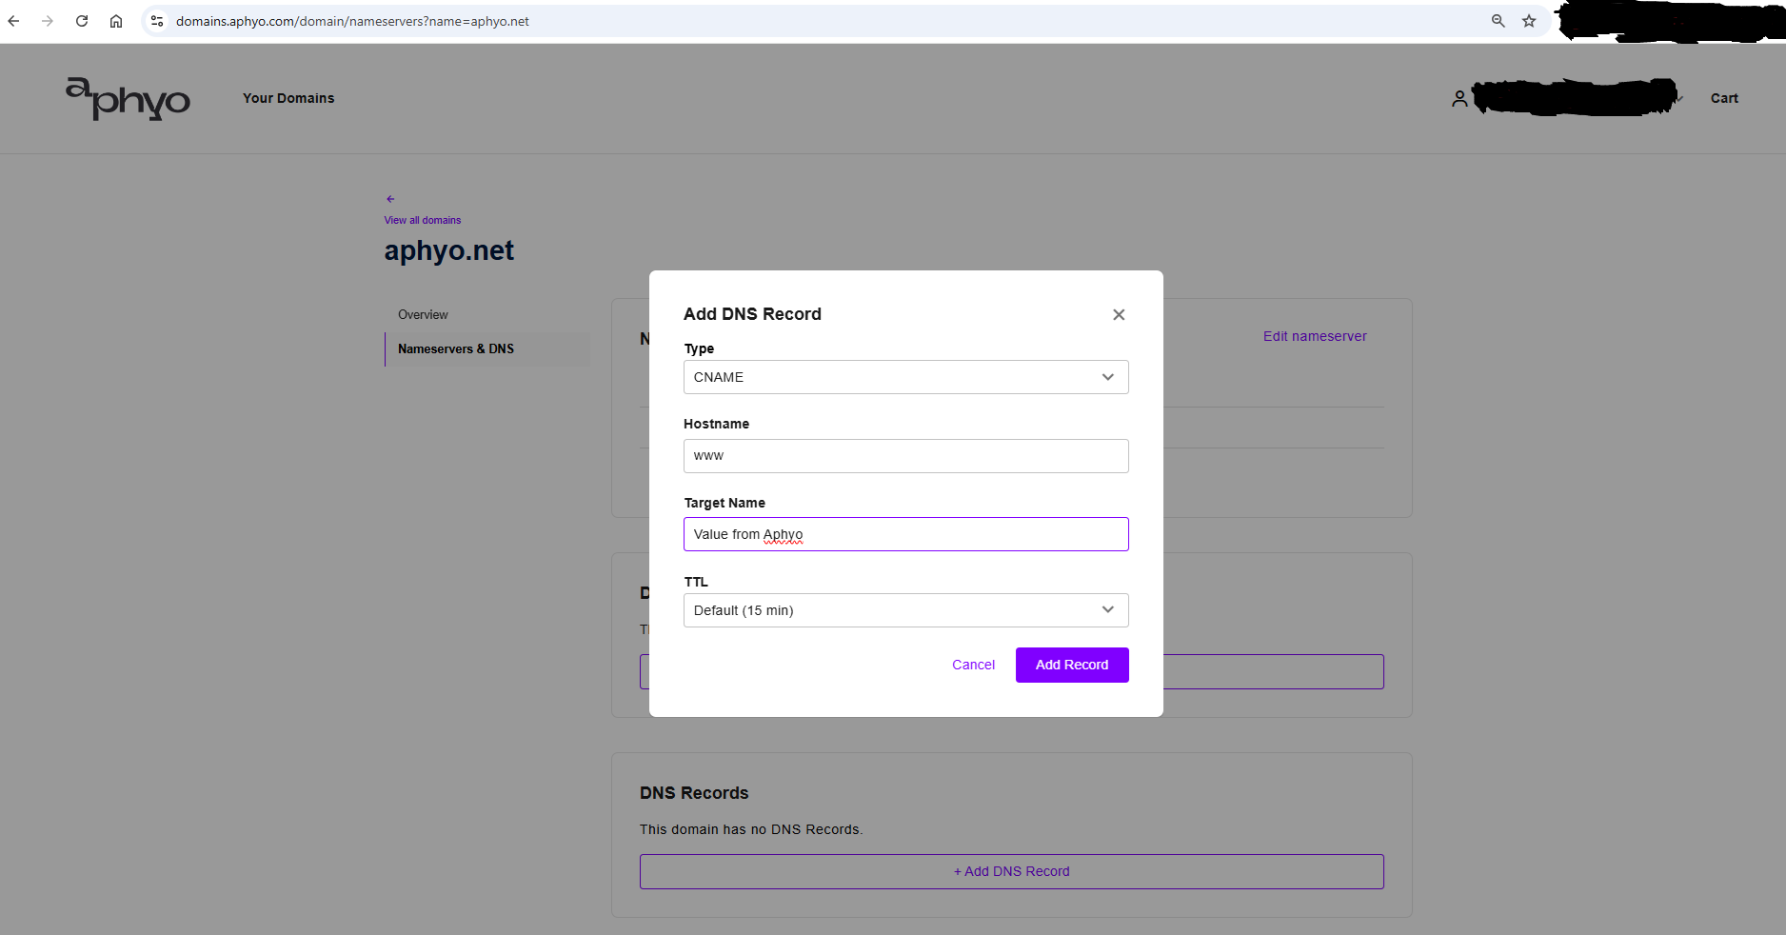Click the Target Name input field
Viewport: 1786px width, 935px height.
pyautogui.click(x=906, y=534)
